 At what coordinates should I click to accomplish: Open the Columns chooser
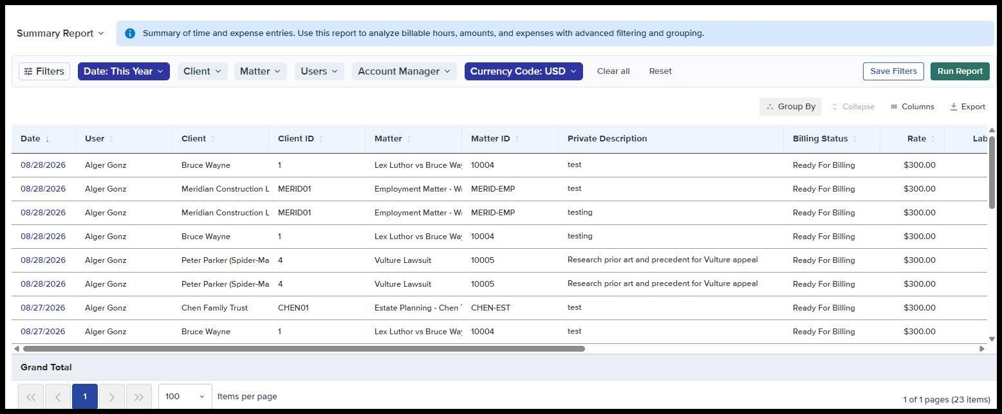pos(912,107)
